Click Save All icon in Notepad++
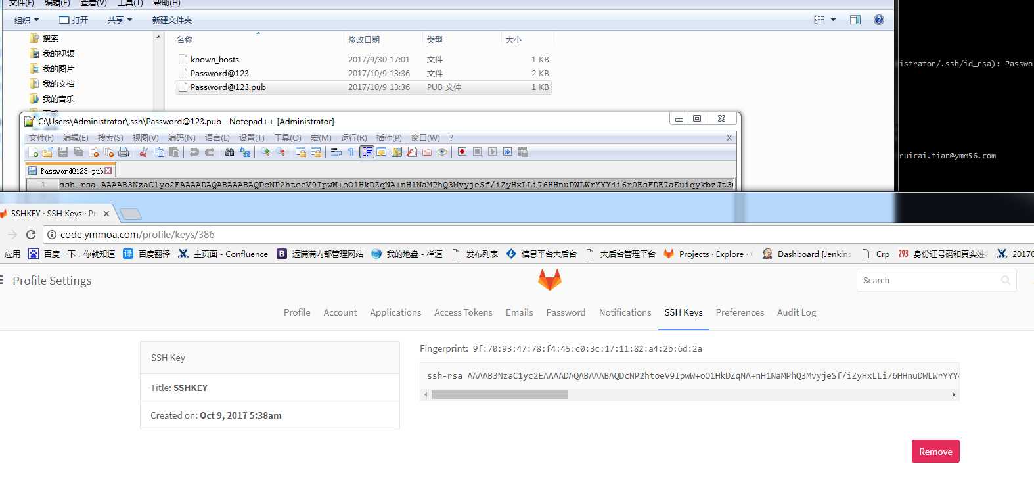 click(78, 152)
